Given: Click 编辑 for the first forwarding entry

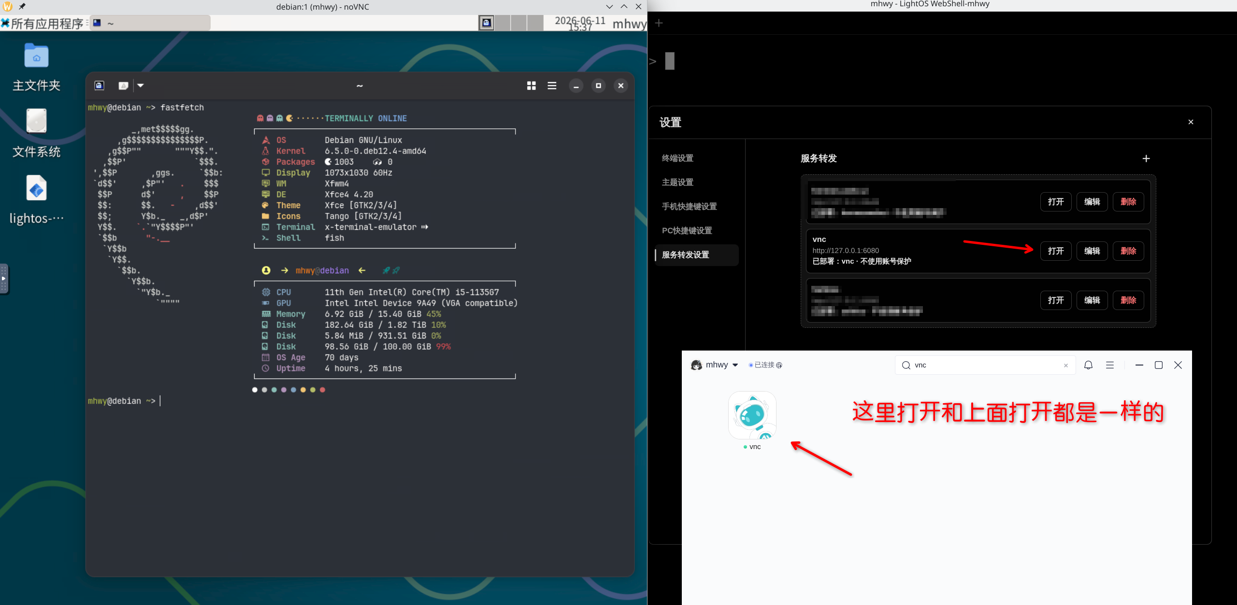Looking at the screenshot, I should pyautogui.click(x=1092, y=202).
